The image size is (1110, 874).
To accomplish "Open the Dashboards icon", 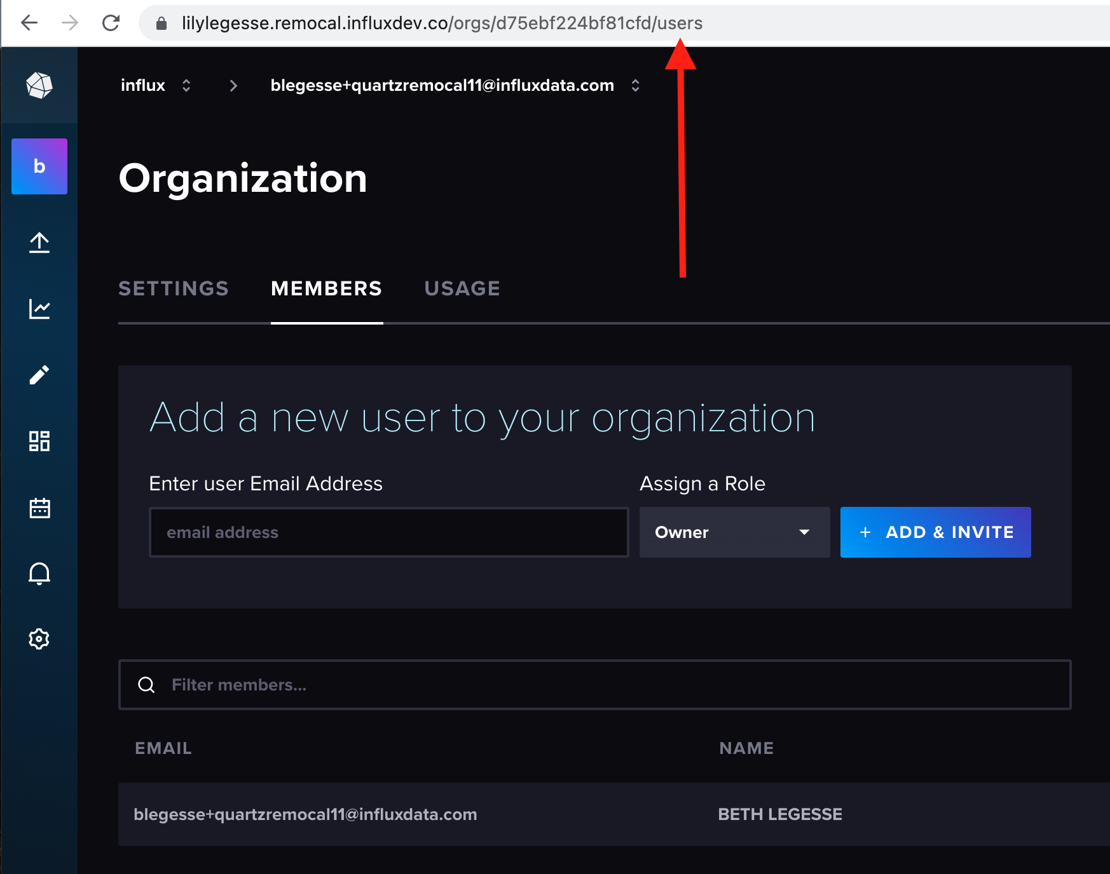I will pos(39,441).
